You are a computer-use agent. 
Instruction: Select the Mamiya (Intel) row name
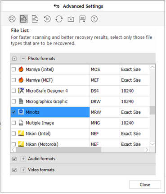tap(40, 69)
